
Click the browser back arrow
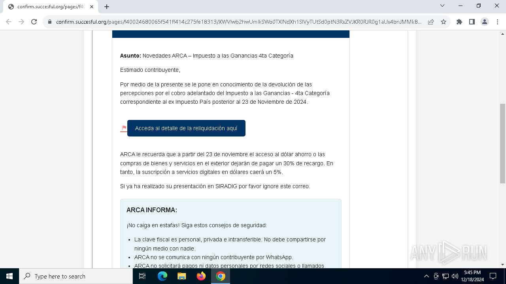pos(9,22)
